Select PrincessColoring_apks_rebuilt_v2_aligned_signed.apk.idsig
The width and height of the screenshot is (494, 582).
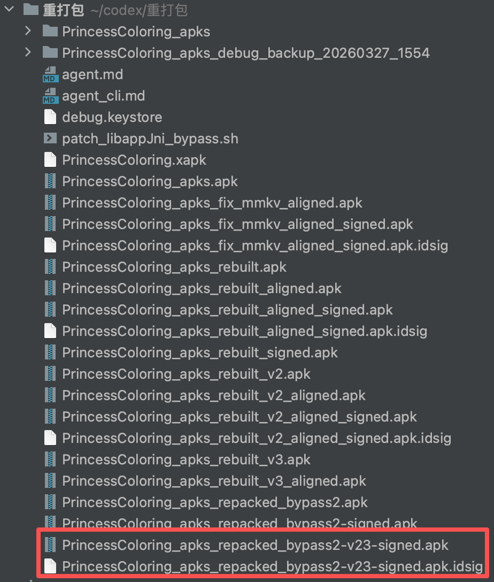257,438
